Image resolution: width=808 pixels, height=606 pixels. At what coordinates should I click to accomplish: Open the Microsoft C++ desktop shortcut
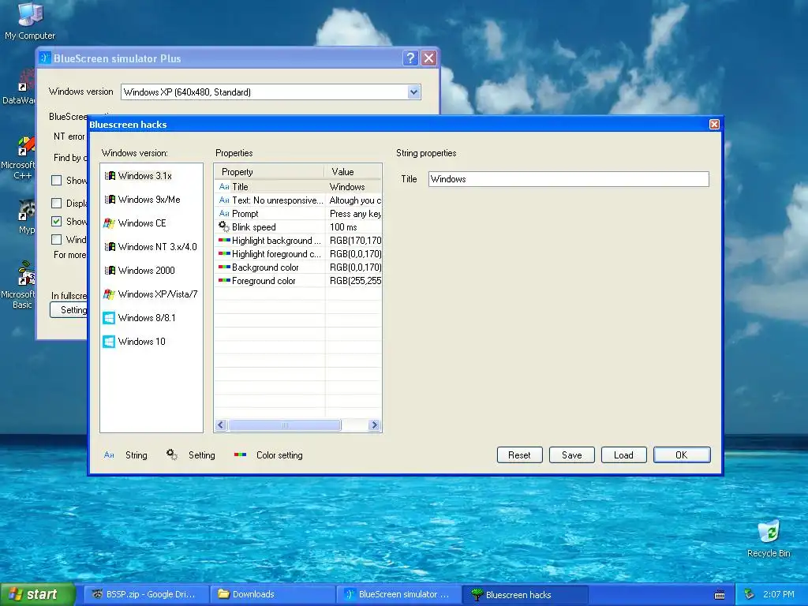pos(19,157)
